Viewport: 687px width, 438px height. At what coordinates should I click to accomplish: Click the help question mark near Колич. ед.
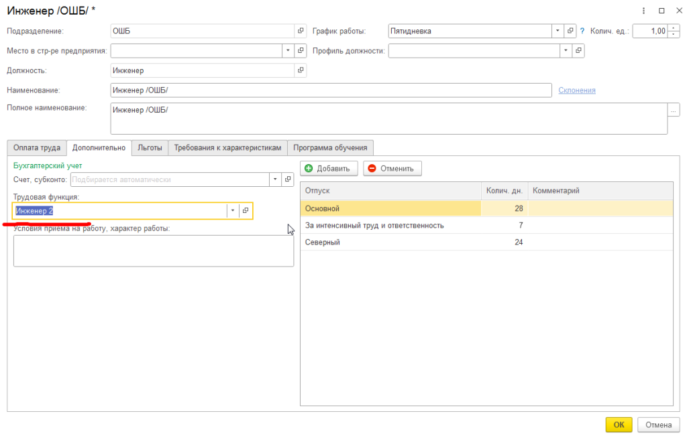coord(582,31)
